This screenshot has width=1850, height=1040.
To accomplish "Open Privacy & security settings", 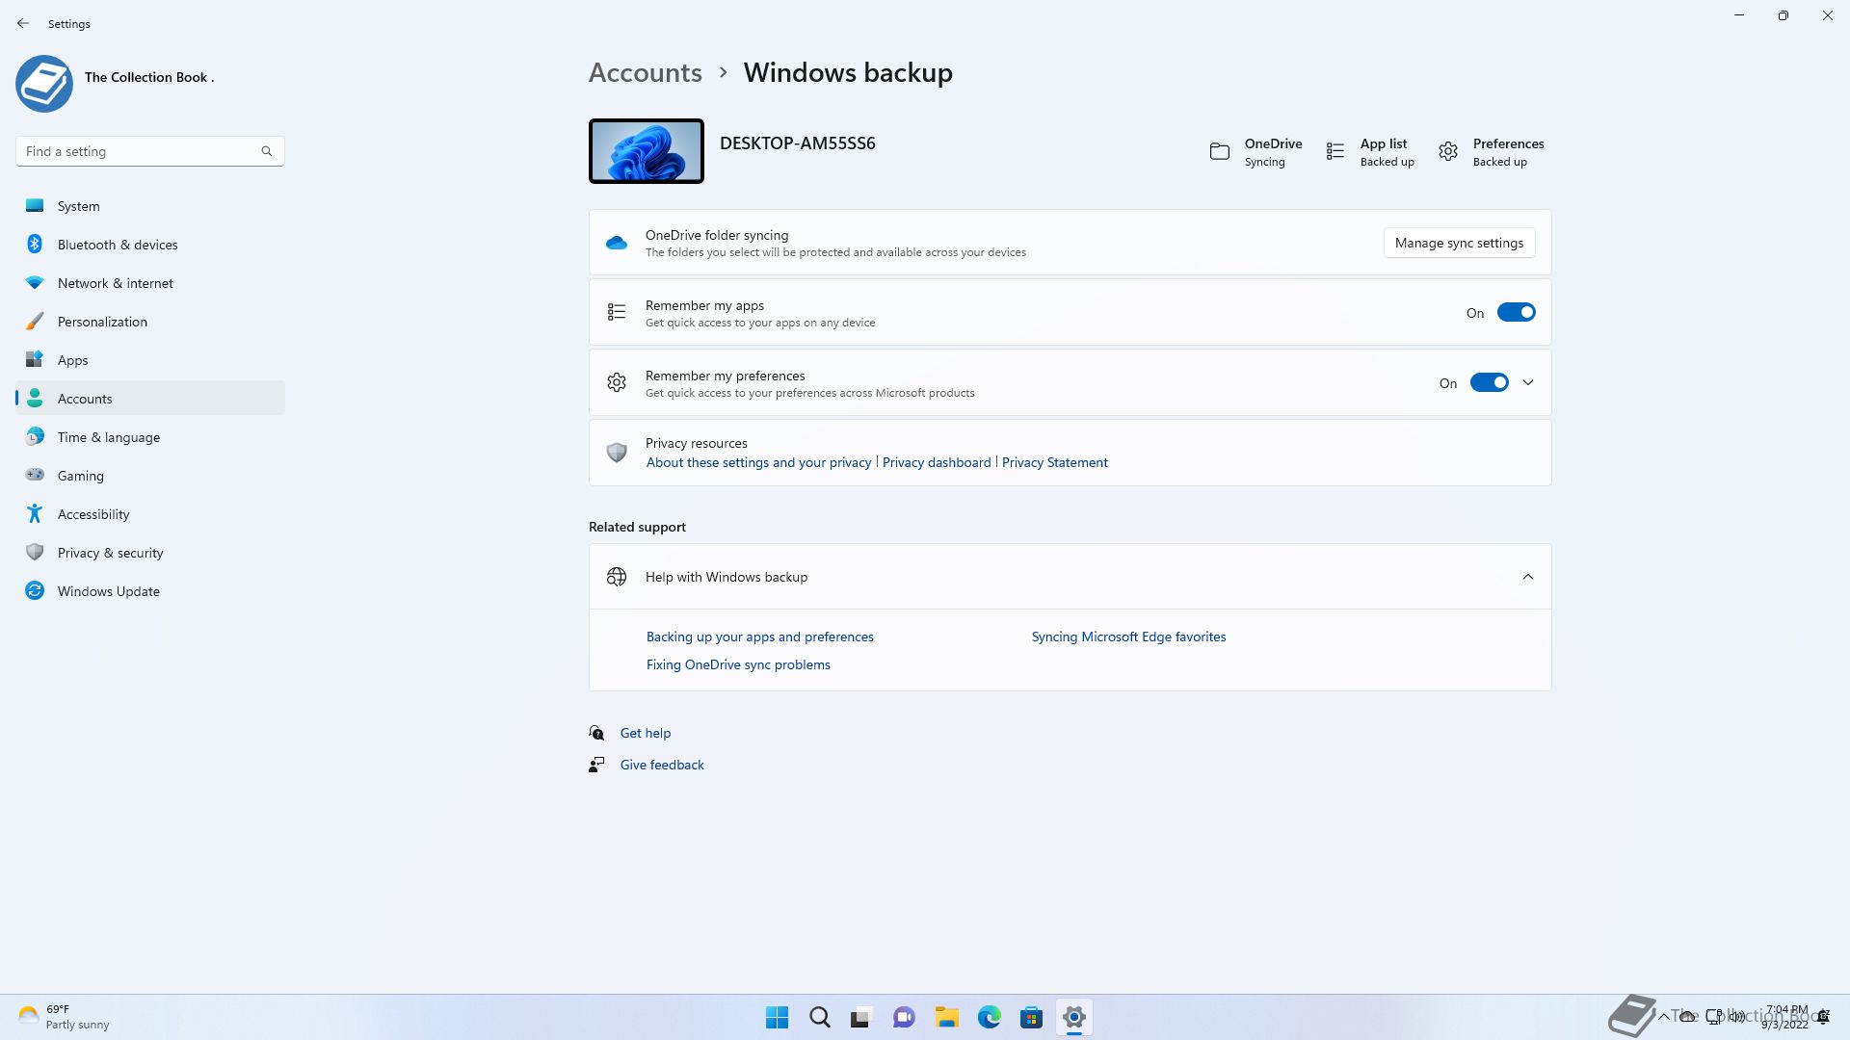I will (x=150, y=553).
